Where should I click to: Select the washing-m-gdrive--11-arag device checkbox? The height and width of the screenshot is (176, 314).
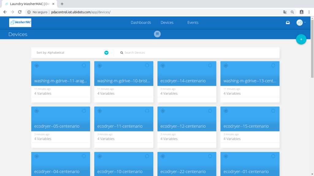(84, 65)
